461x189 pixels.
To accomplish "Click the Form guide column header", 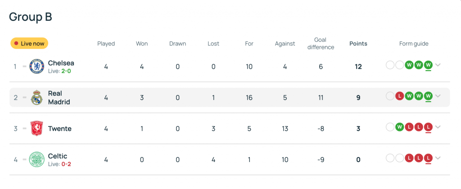I will point(414,44).
